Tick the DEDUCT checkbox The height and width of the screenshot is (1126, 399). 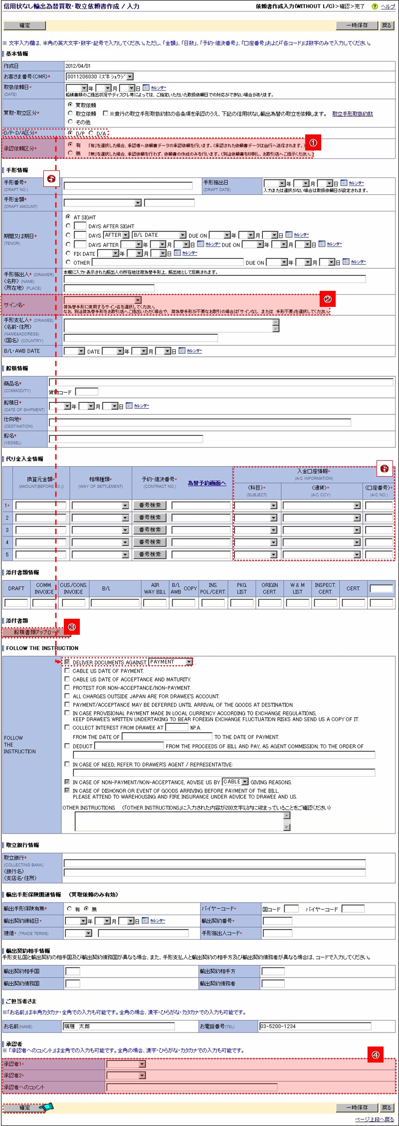[x=67, y=746]
